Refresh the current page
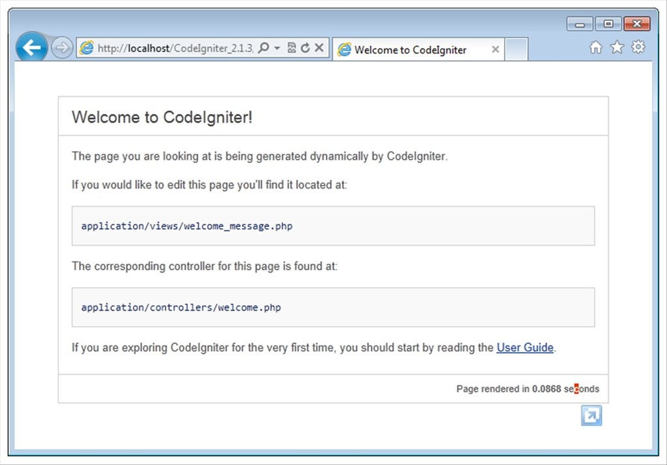This screenshot has height=465, width=667. 305,47
